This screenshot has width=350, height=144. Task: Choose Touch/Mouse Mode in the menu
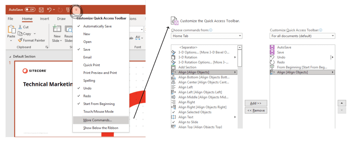(101, 112)
